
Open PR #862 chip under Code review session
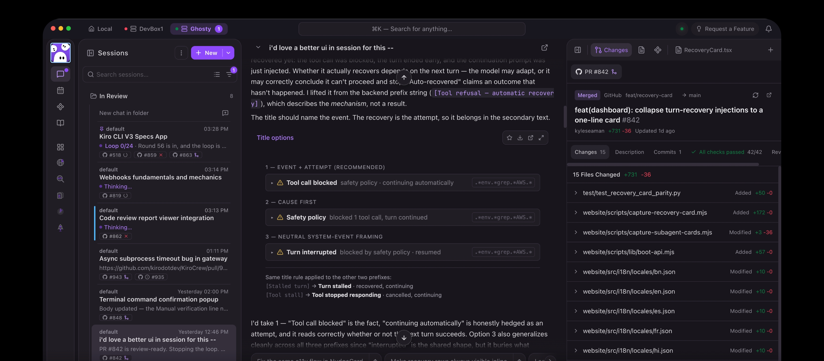[115, 236]
